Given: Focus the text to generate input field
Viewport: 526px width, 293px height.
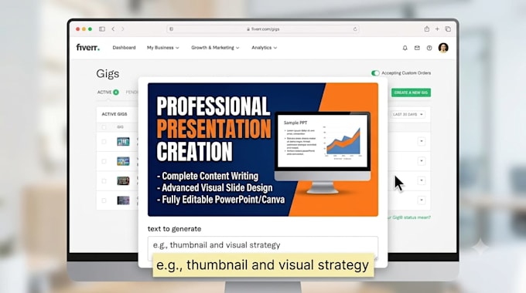Looking at the screenshot, I should click(x=263, y=245).
